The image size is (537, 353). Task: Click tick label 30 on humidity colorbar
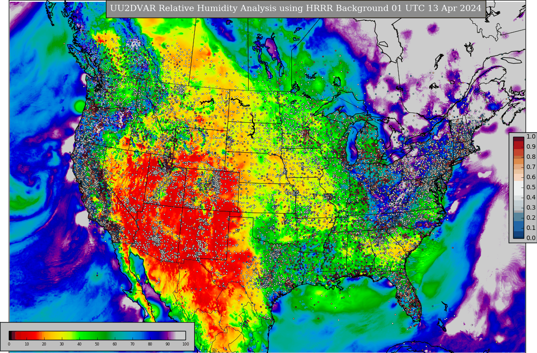[x=62, y=344]
